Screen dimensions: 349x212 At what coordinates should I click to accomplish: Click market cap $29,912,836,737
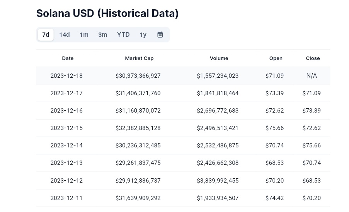(x=138, y=180)
